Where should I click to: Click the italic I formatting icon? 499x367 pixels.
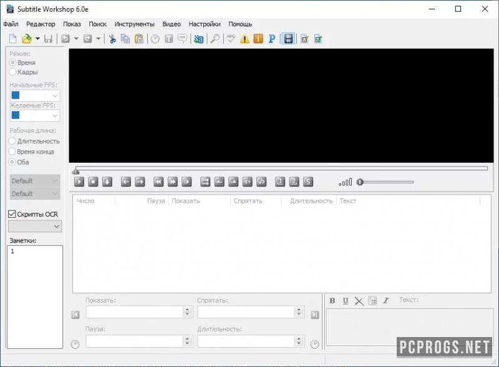pos(385,300)
